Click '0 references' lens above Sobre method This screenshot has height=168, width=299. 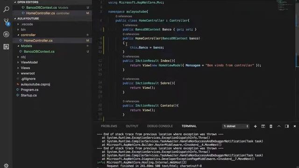pos(131,79)
